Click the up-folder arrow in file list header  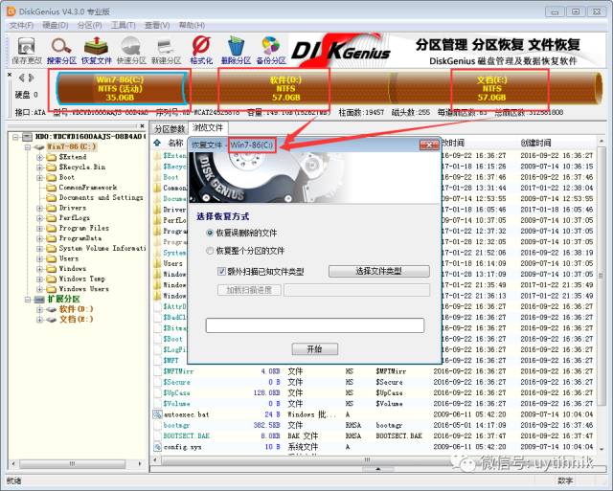click(x=157, y=143)
